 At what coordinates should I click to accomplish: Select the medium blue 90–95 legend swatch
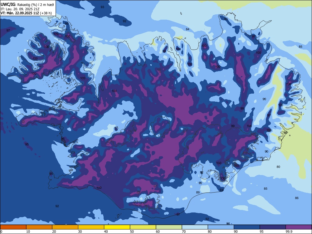pyautogui.click(x=247, y=227)
